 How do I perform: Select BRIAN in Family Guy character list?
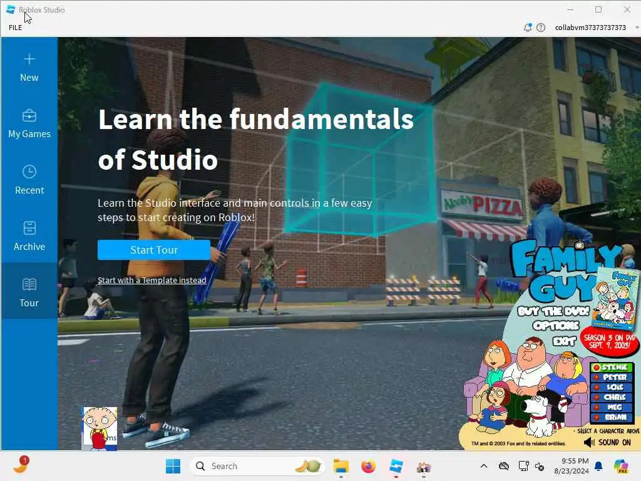pos(612,418)
